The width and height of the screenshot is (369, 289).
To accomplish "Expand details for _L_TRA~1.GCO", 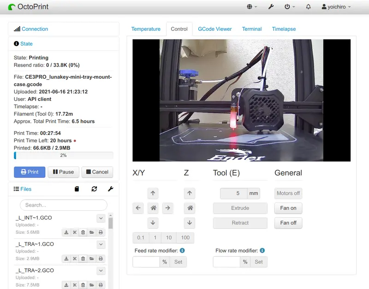I will (x=101, y=244).
